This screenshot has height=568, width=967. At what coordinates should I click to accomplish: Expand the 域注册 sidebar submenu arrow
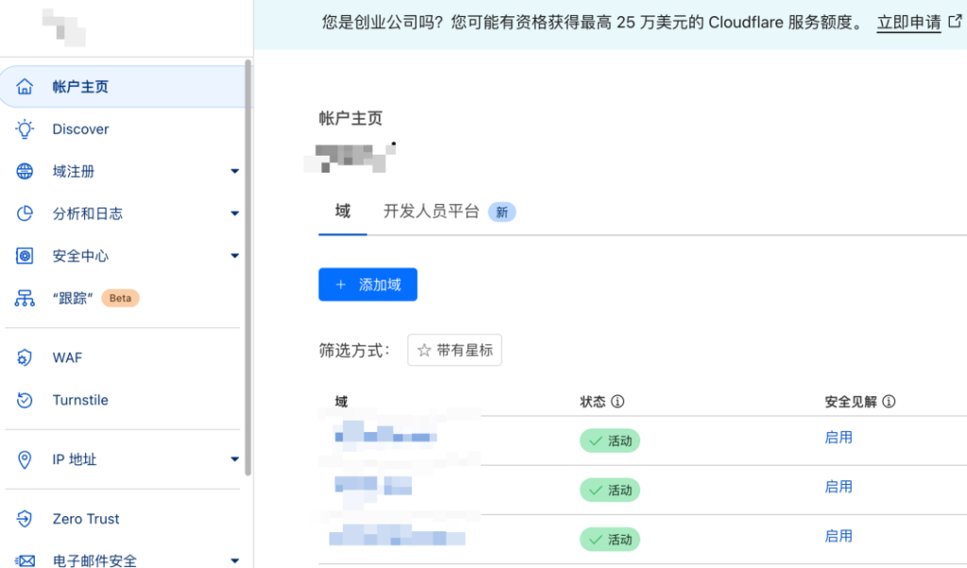(235, 172)
